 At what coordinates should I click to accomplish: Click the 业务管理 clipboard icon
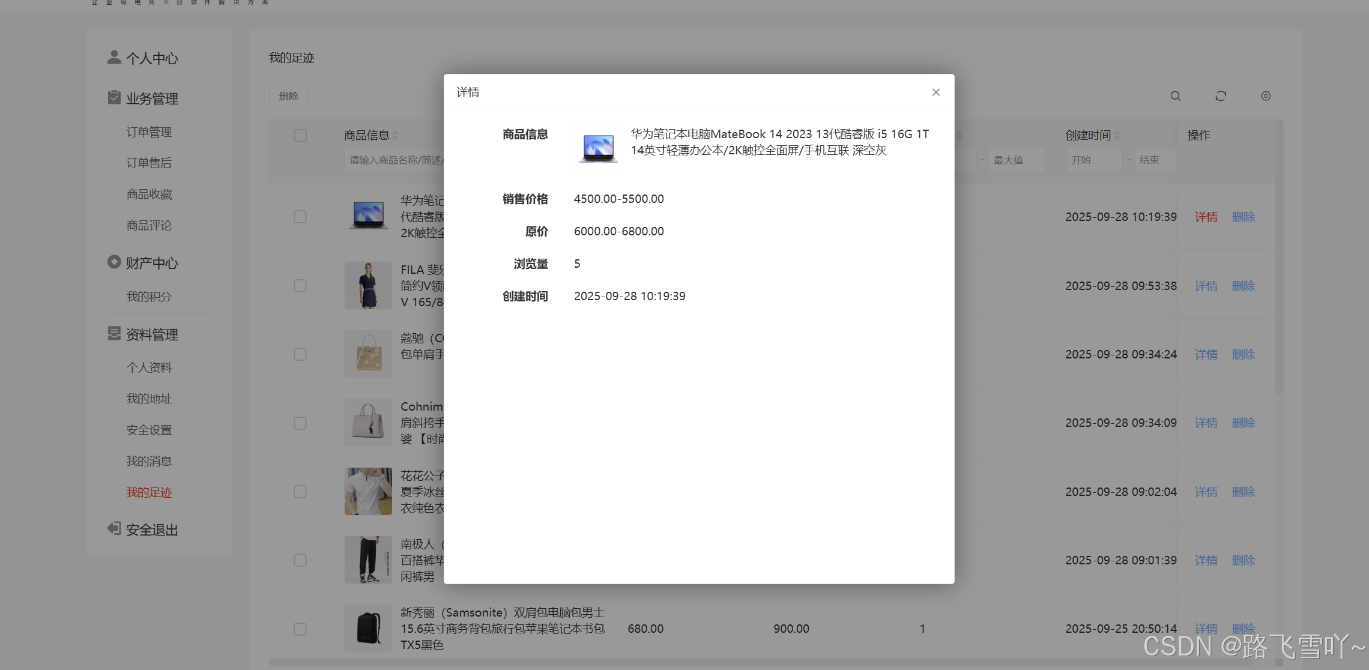[113, 97]
